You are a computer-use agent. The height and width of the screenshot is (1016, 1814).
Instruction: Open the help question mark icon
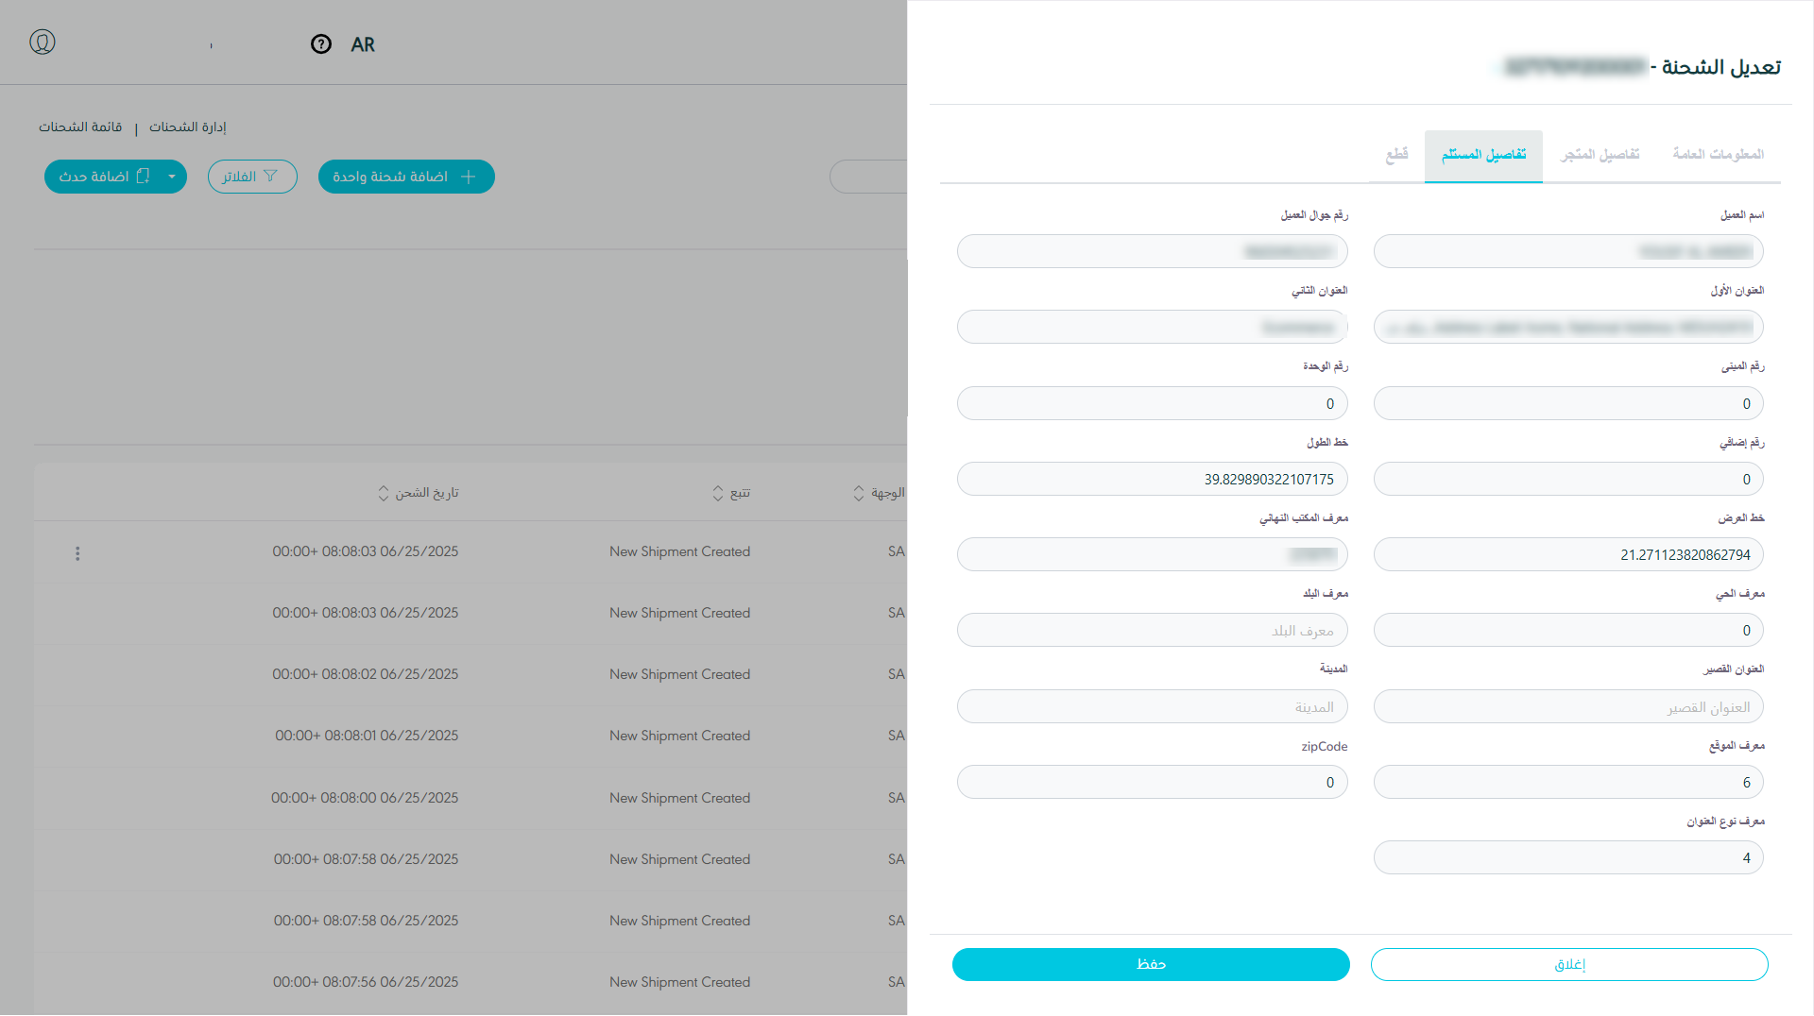pyautogui.click(x=321, y=44)
